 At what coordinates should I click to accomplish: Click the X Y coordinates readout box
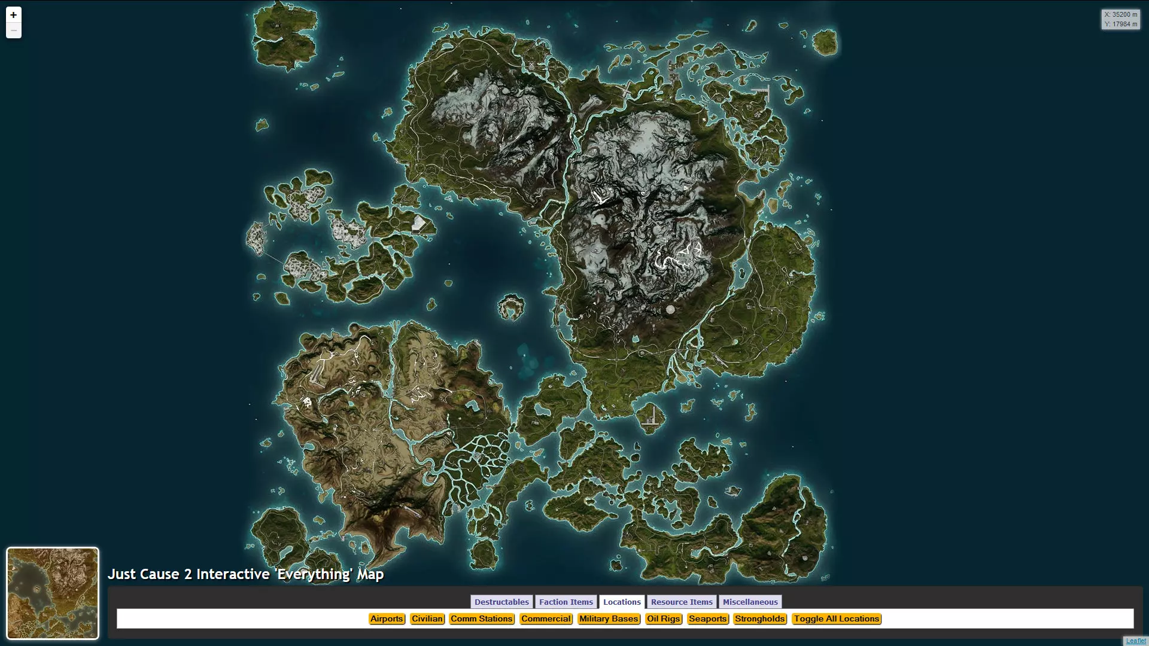[x=1120, y=19]
